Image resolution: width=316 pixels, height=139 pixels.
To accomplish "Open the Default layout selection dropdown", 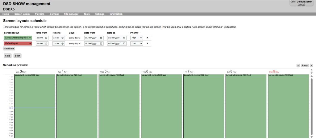I will pyautogui.click(x=18, y=43).
